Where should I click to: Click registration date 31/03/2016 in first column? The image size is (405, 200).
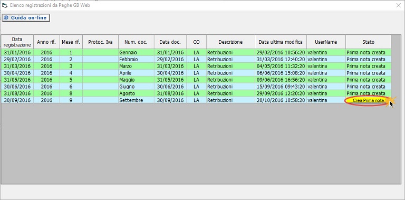pos(17,66)
